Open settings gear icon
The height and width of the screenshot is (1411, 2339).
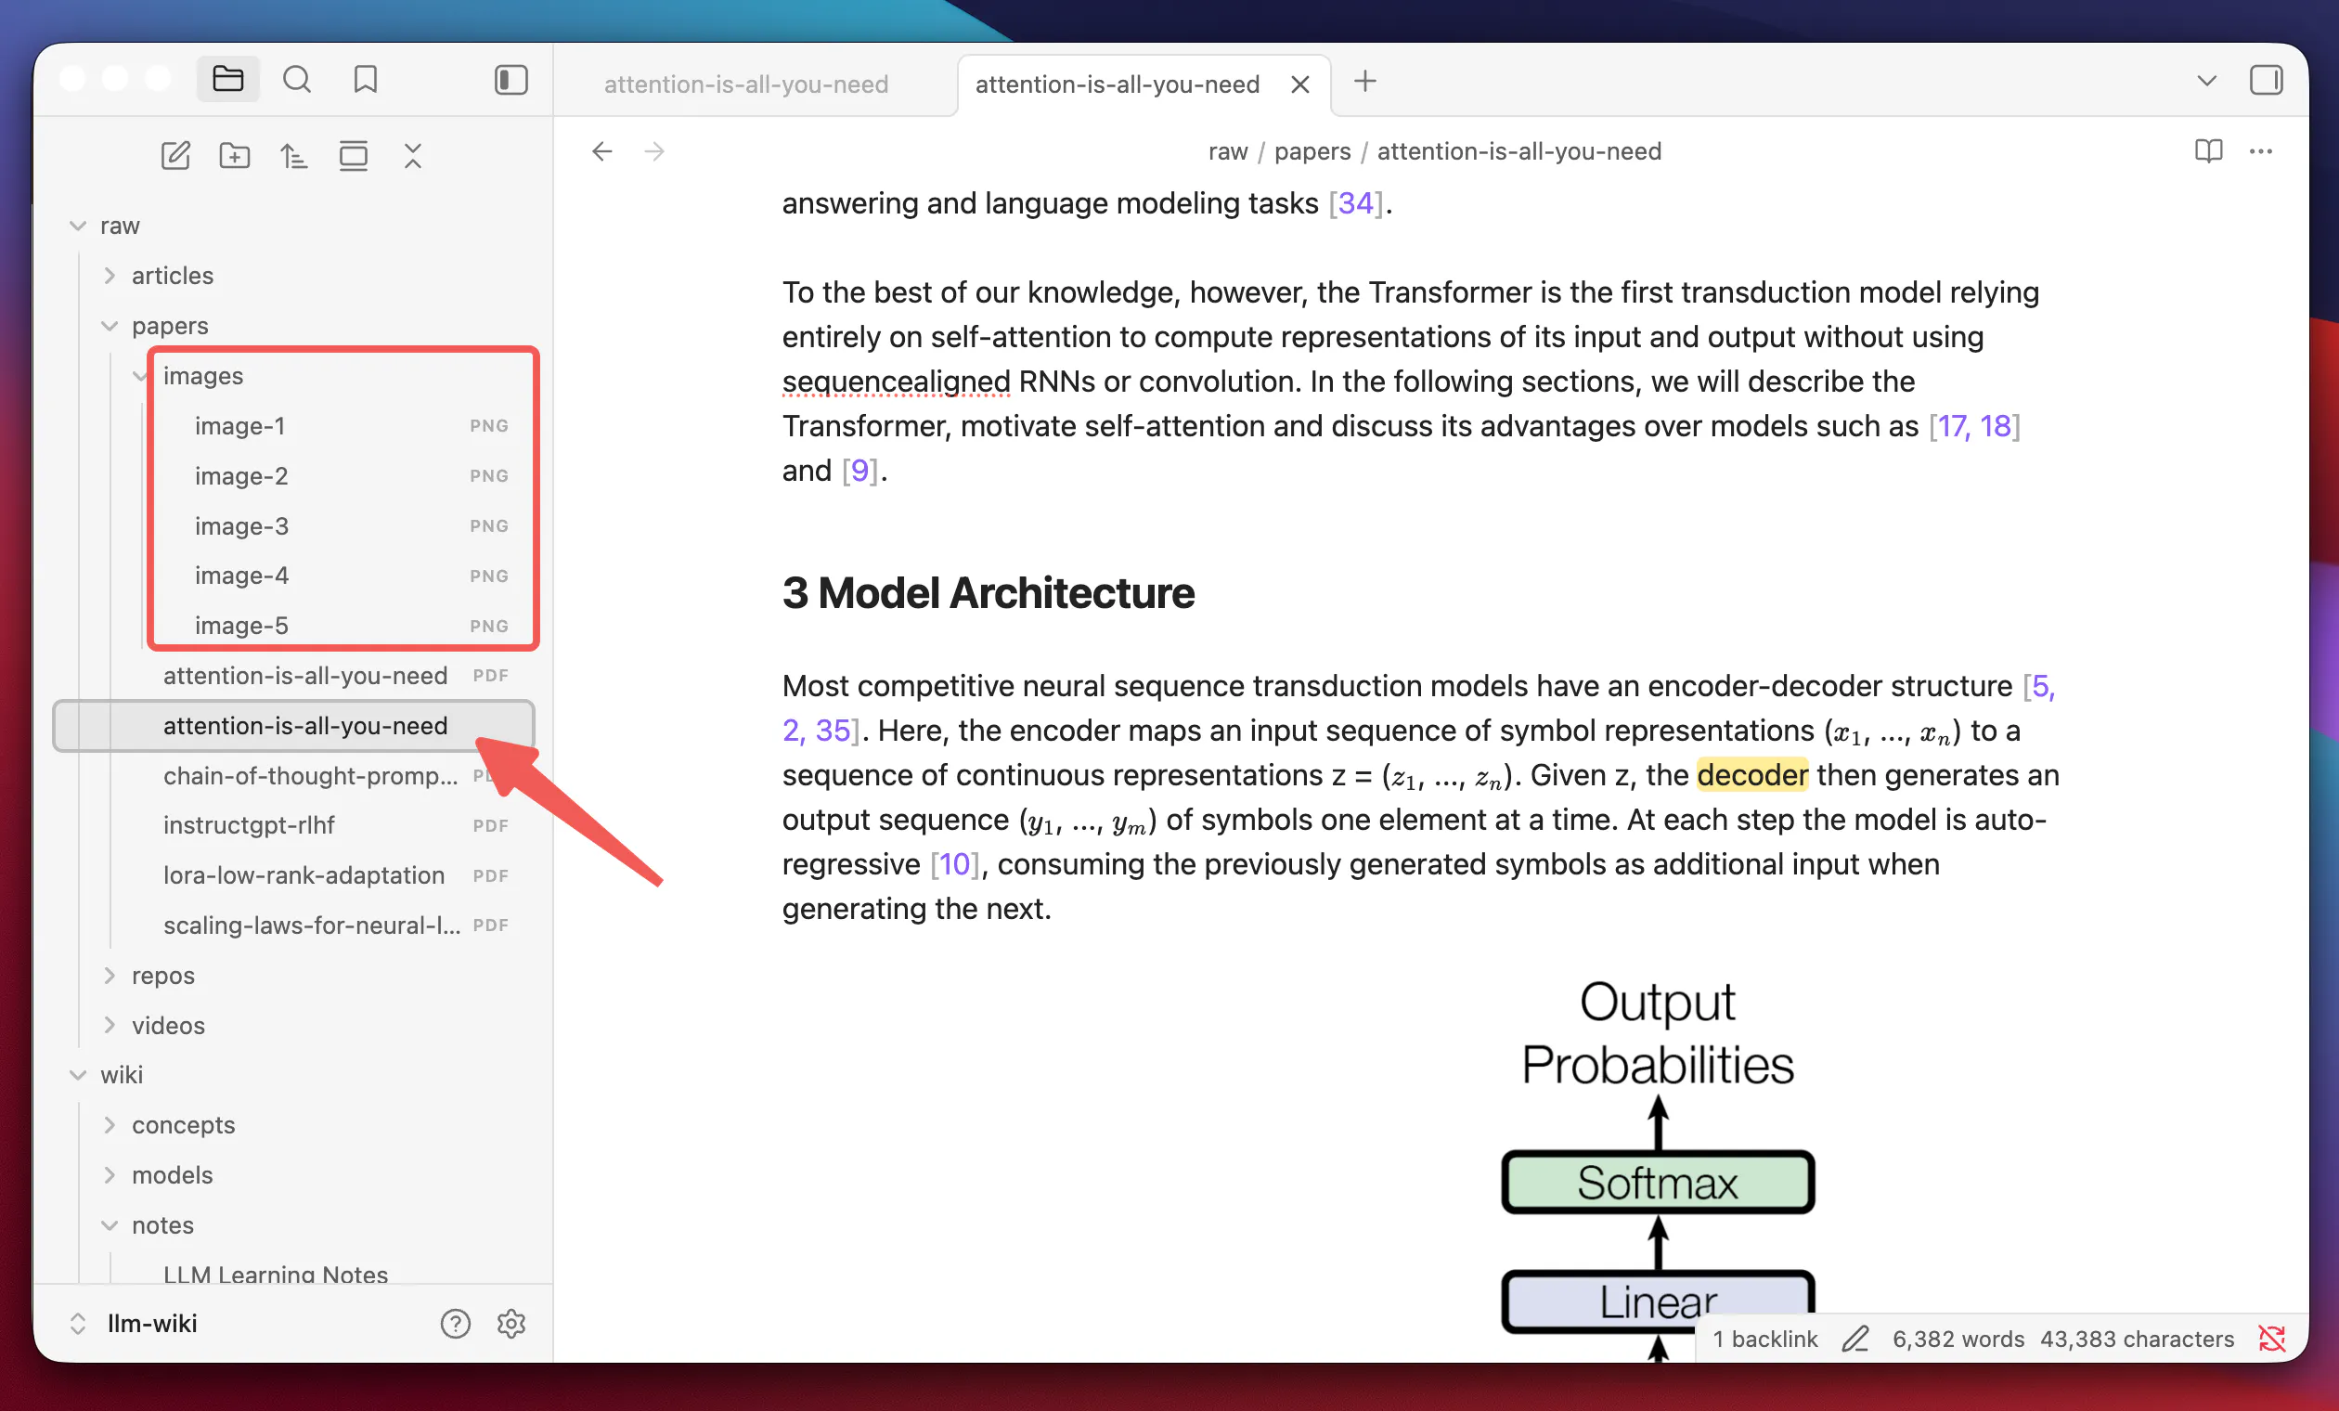511,1324
